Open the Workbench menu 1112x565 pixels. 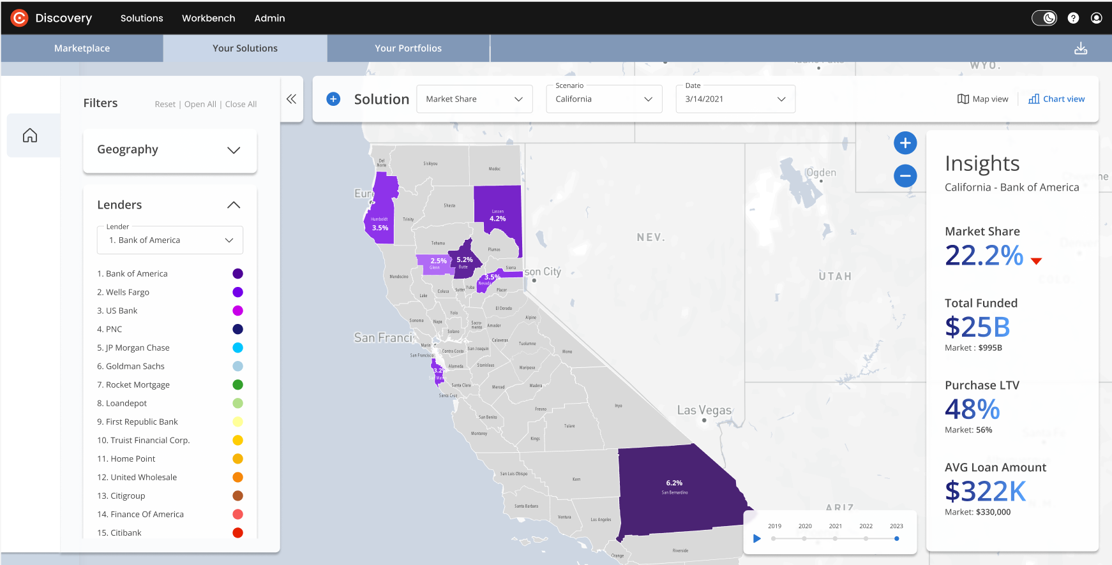click(x=209, y=18)
